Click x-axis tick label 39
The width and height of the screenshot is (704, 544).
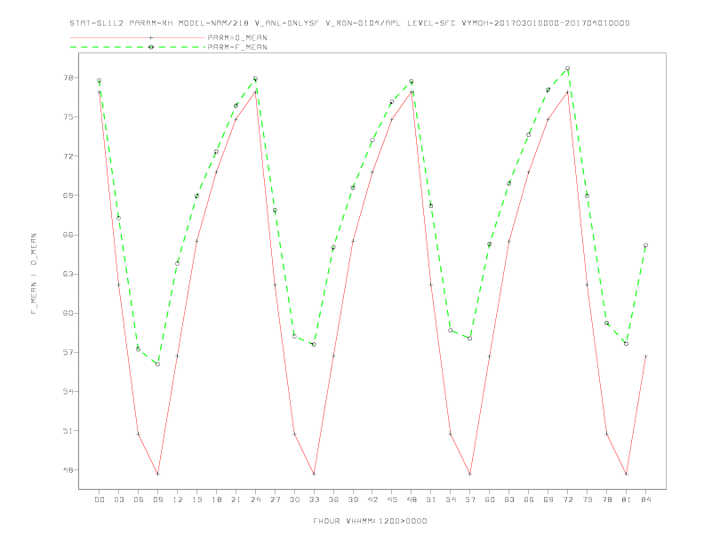click(353, 500)
